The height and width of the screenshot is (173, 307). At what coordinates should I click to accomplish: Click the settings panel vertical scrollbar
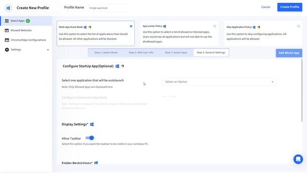pyautogui.click(x=302, y=91)
